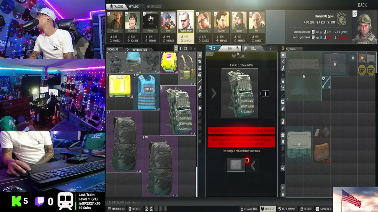Open the all-items grid category in trader sidebar
Screen dimensions: 378x212
coord(200,55)
